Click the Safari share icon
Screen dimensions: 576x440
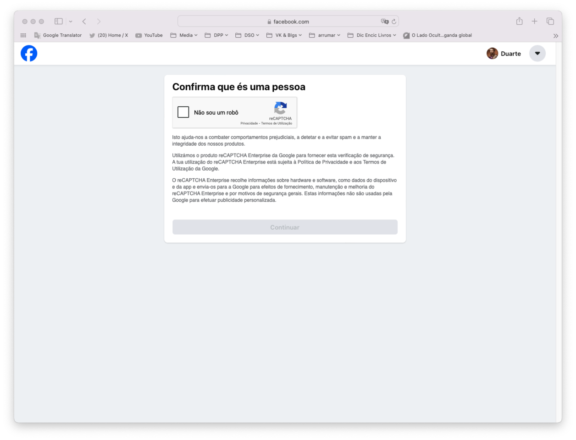point(519,22)
